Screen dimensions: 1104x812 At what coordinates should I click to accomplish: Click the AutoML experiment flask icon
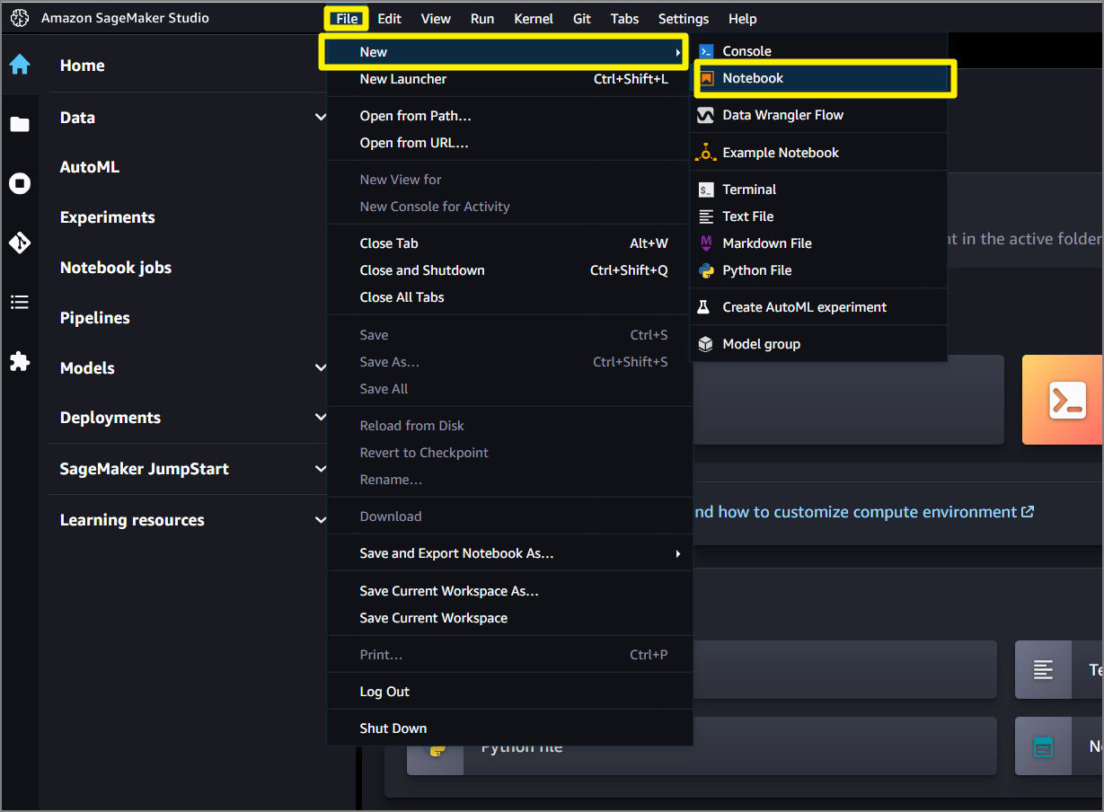point(705,307)
